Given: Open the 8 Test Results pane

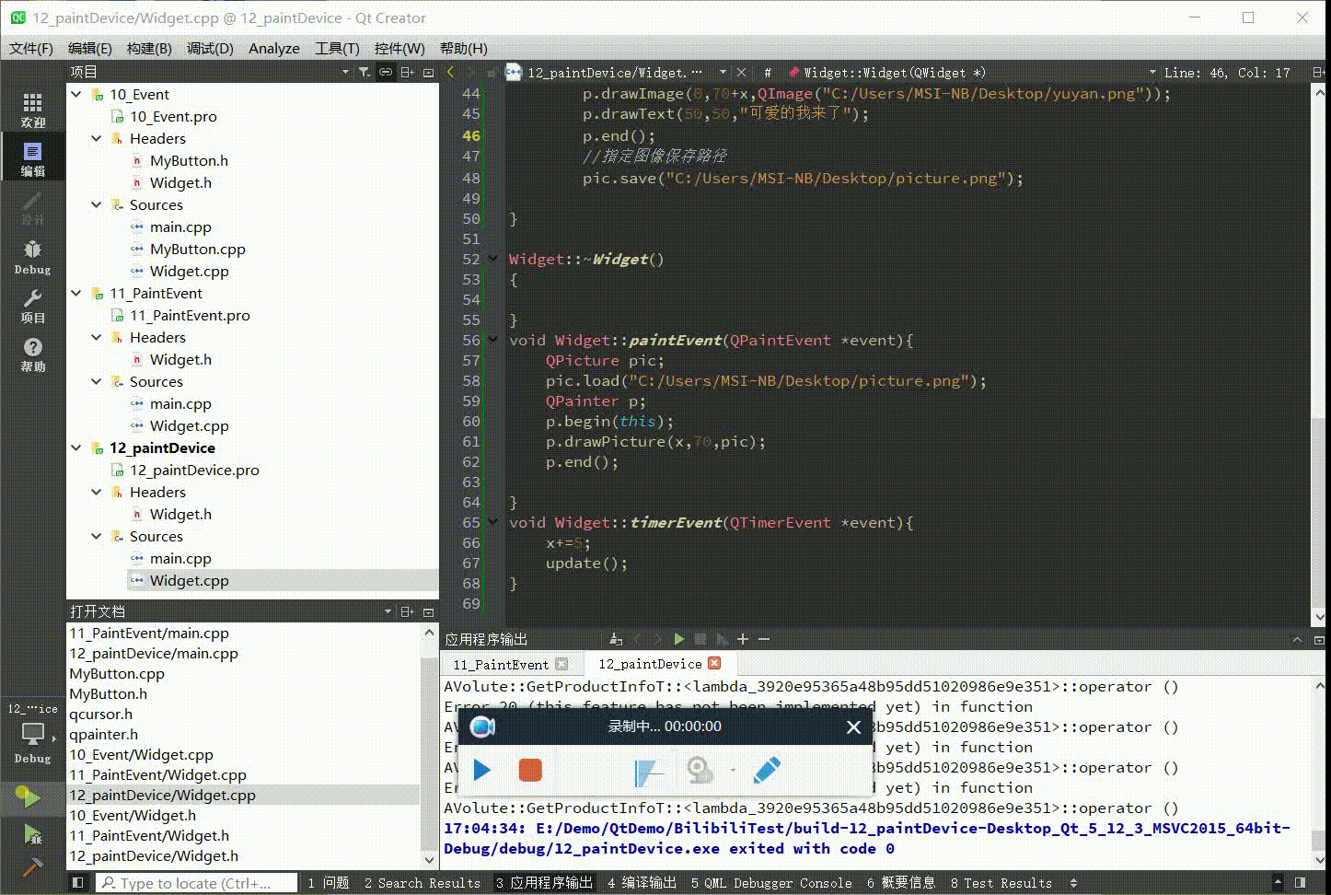Looking at the screenshot, I should 1001,882.
